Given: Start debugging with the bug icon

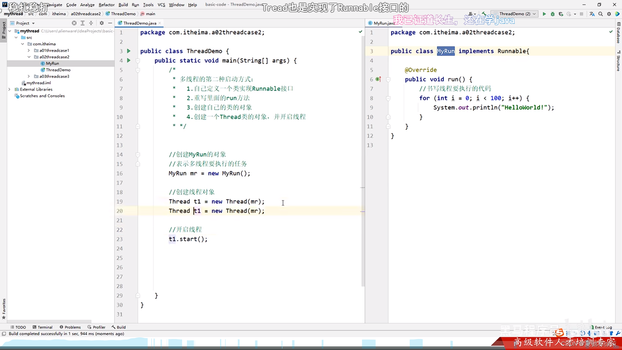Looking at the screenshot, I should 553,14.
